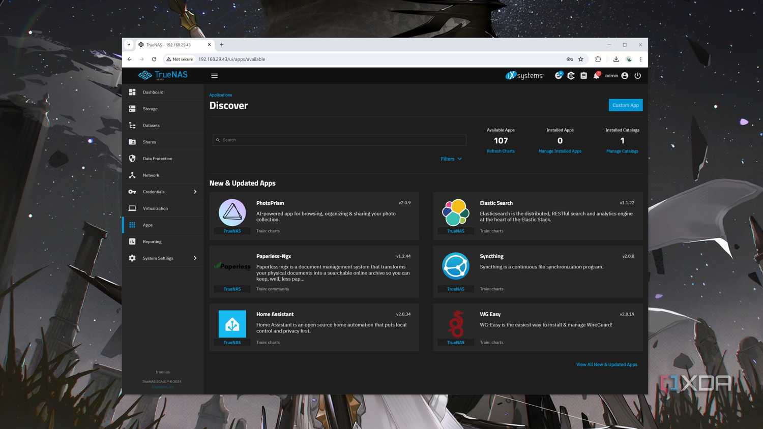The image size is (763, 429).
Task: Click the Applications breadcrumb link
Action: tap(221, 95)
